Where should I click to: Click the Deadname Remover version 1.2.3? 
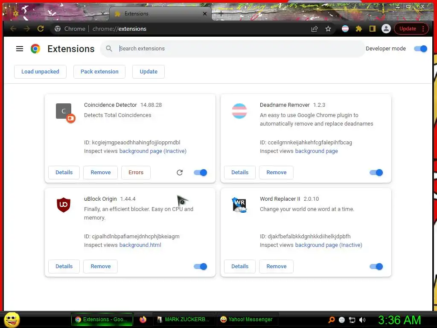coord(319,105)
